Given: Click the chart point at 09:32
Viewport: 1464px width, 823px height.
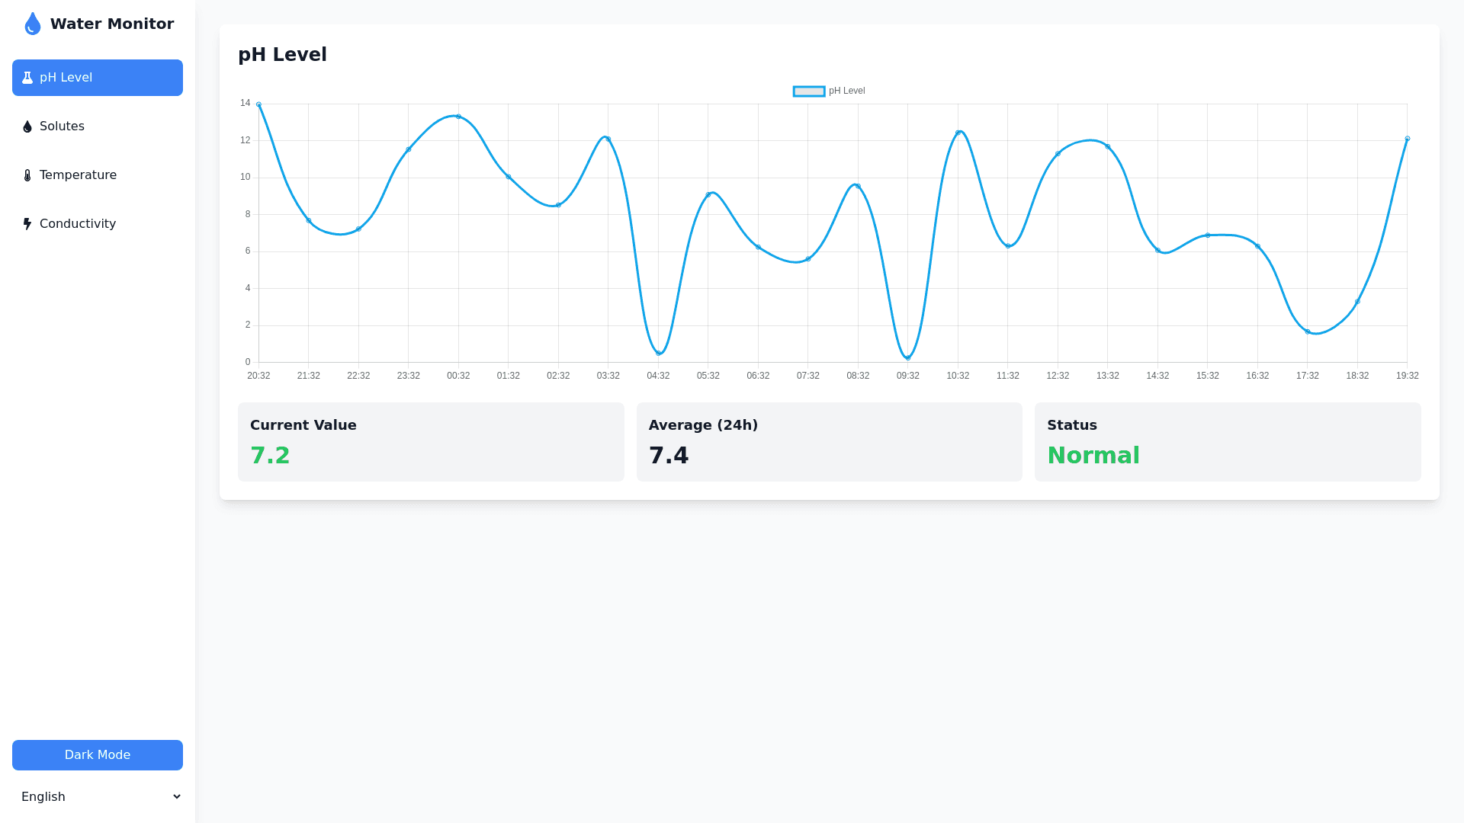Looking at the screenshot, I should coord(907,357).
